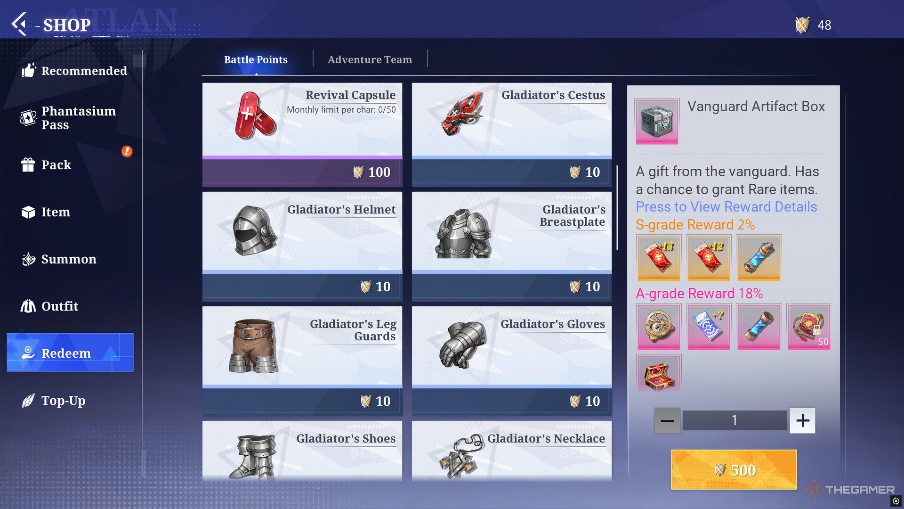904x509 pixels.
Task: Buy the box for 500 battle points
Action: coord(734,470)
